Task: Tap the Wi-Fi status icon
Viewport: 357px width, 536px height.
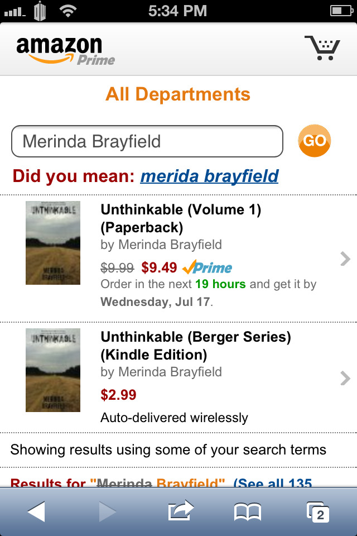Action: tap(69, 11)
